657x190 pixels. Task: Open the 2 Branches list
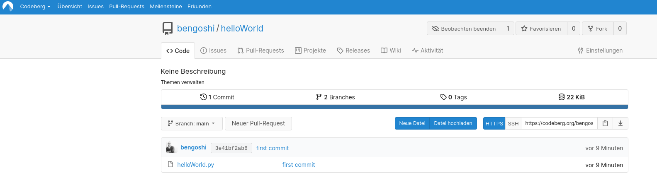point(335,97)
